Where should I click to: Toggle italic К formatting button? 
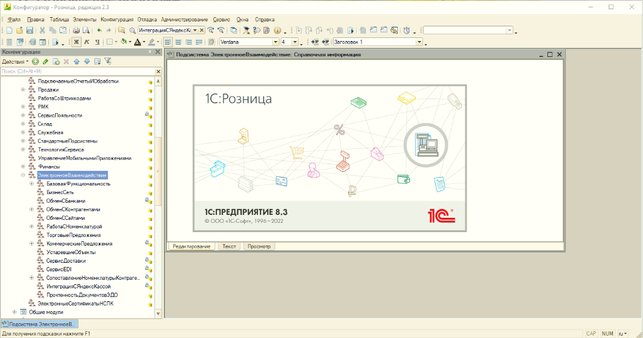point(86,42)
